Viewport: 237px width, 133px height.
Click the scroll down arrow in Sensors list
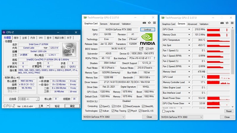tap(233, 107)
